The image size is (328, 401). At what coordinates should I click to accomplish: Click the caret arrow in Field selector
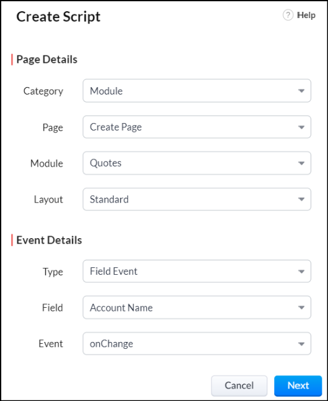point(301,307)
